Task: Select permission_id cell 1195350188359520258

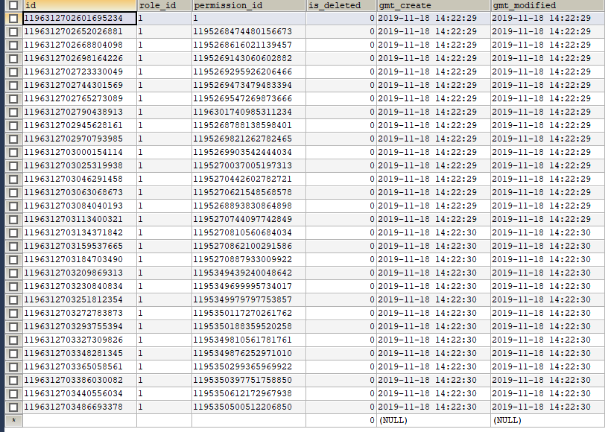Action: point(249,326)
